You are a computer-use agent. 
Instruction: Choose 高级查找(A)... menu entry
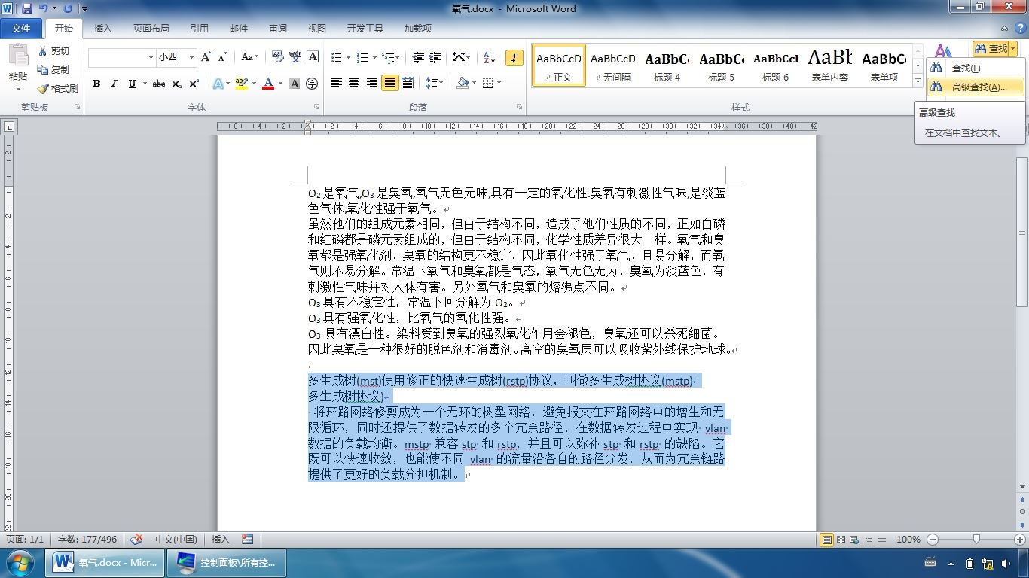tap(976, 87)
